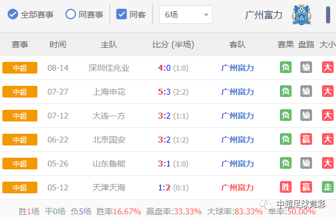This screenshot has height=219, width=336.
Task: Click 中超 league tag in 05-26 row
Action: [20, 164]
